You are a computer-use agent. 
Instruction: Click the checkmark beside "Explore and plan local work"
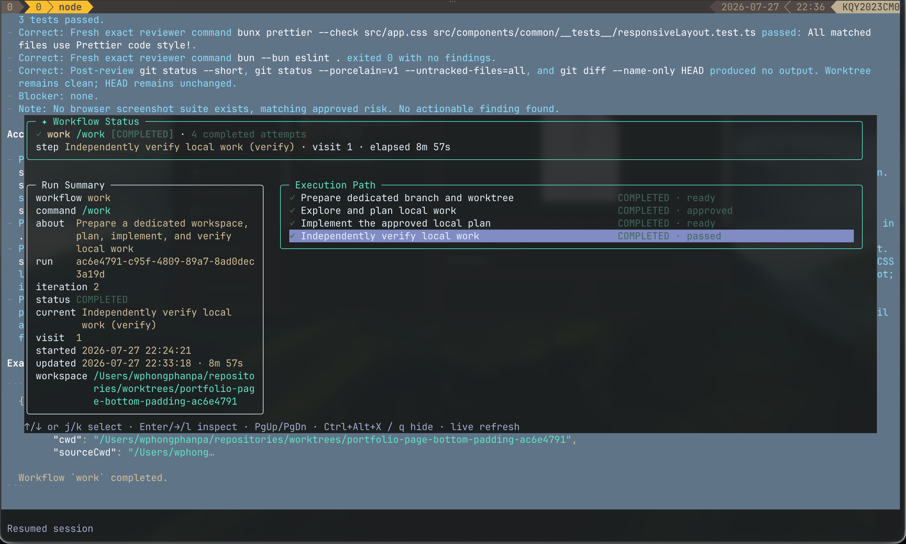pos(292,211)
